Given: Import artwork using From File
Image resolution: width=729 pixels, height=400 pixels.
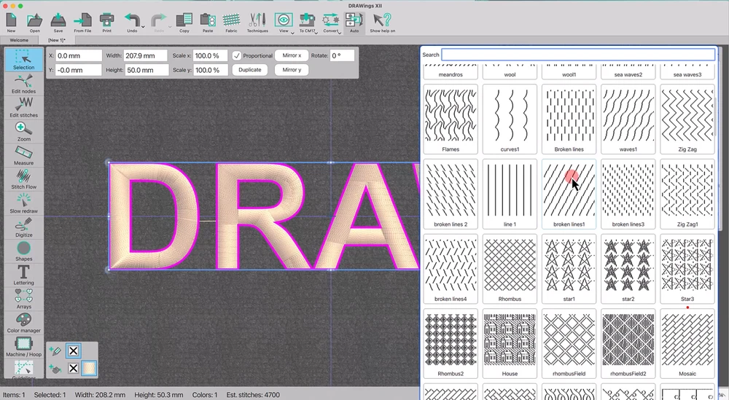Looking at the screenshot, I should tap(83, 21).
